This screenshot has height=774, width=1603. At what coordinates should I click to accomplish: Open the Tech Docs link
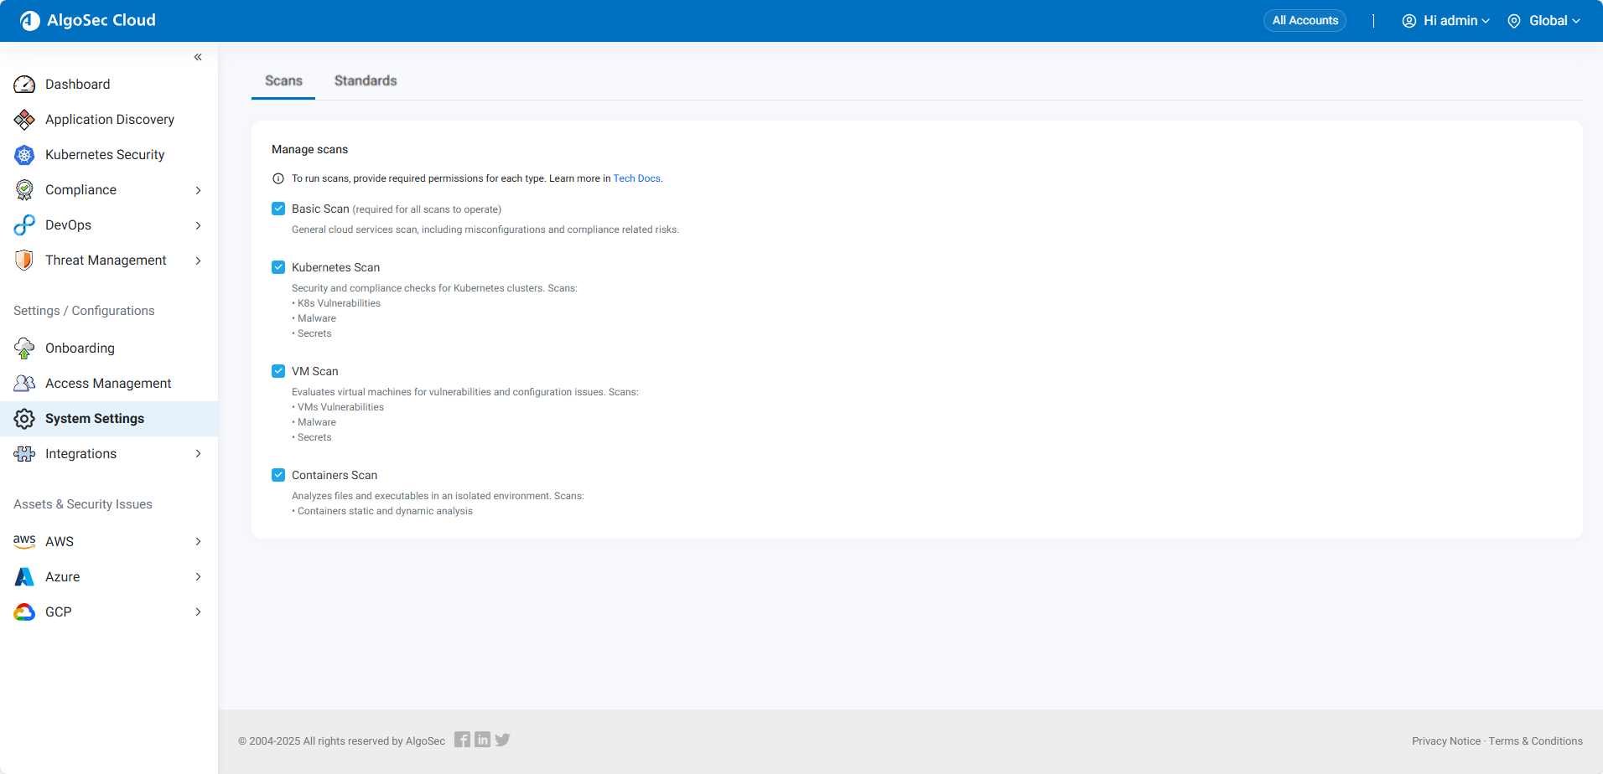tap(636, 178)
